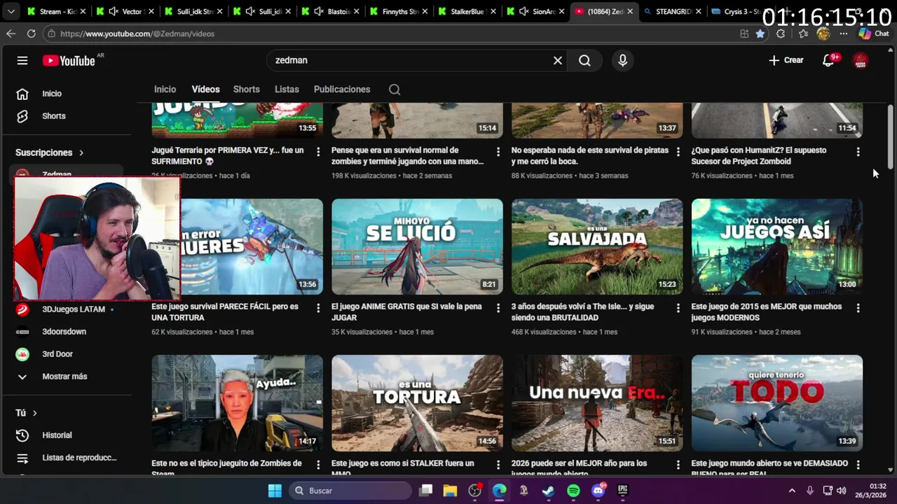Open Spotify from the taskbar
The image size is (897, 504).
573,491
